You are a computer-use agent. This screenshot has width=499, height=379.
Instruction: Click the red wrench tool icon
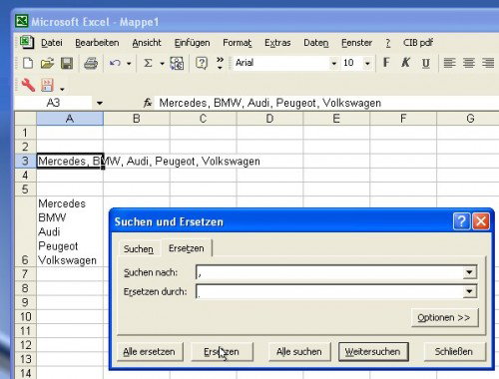(x=28, y=85)
